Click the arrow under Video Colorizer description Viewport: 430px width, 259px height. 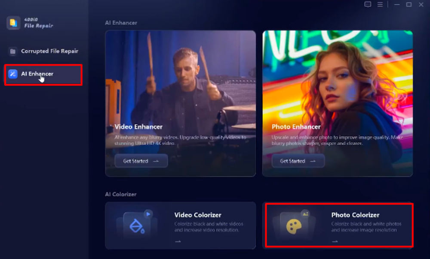[178, 241]
